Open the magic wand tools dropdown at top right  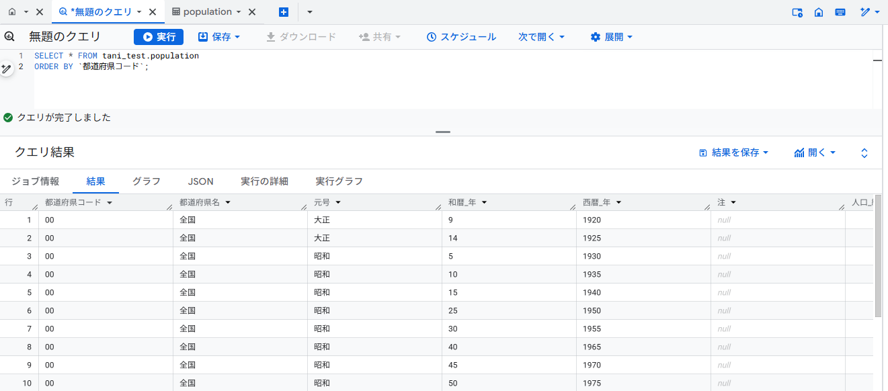870,12
